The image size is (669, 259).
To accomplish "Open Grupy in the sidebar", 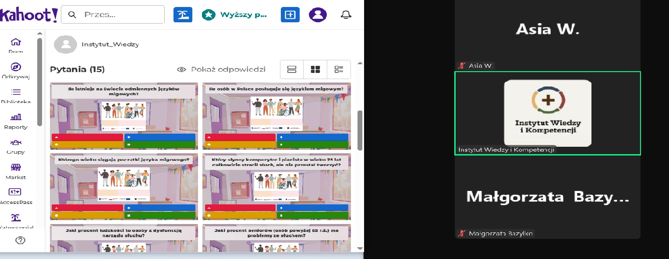I will pos(16,146).
